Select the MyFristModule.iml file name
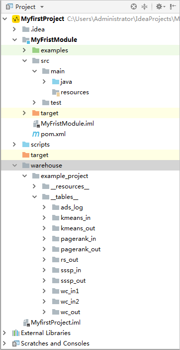Viewport: 180px width, 350px height. (68, 124)
